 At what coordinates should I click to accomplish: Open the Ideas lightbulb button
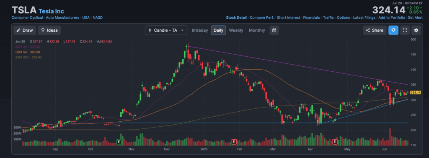[49, 30]
